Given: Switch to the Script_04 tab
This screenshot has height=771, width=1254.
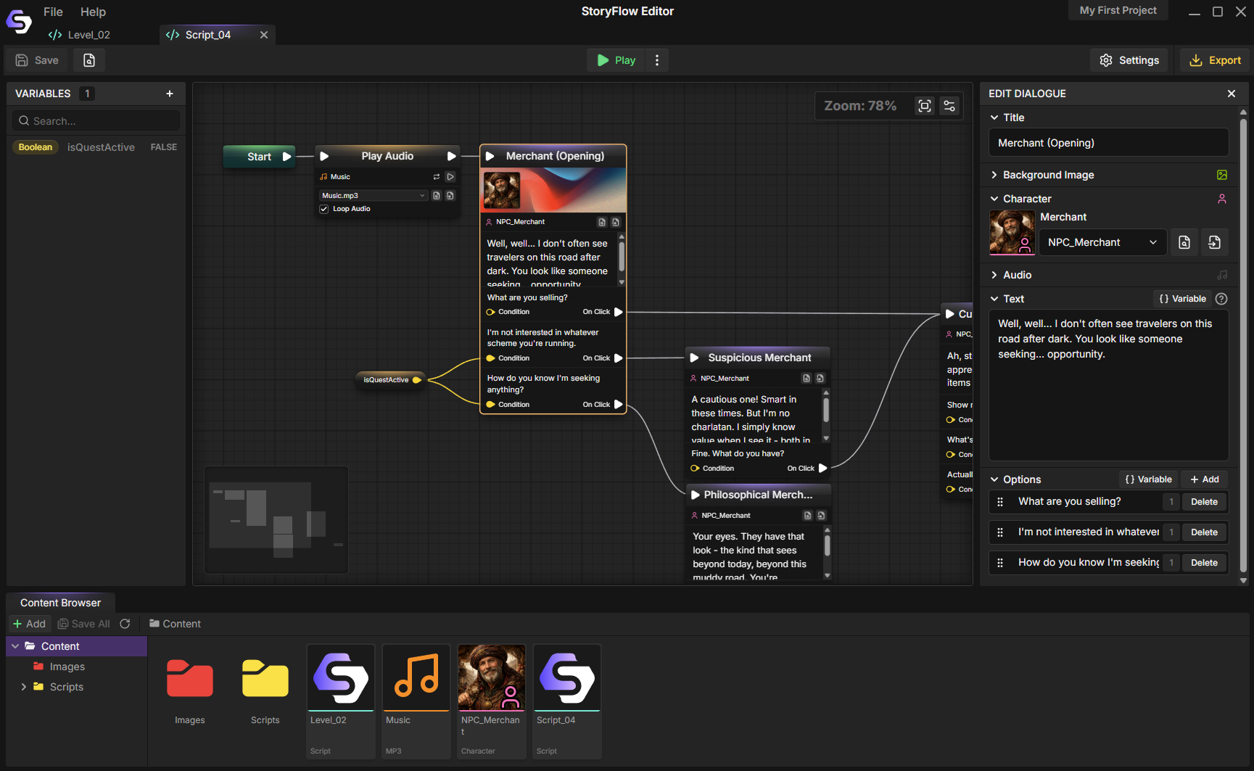Looking at the screenshot, I should tap(208, 34).
